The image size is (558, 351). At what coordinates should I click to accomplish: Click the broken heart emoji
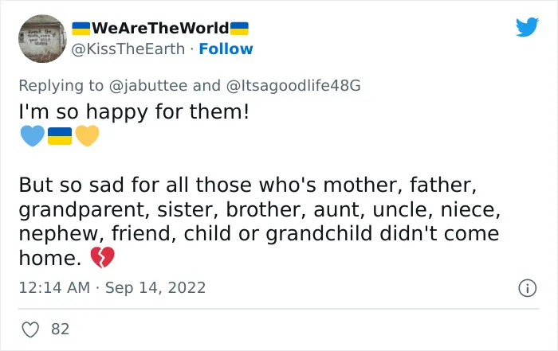[x=103, y=257]
